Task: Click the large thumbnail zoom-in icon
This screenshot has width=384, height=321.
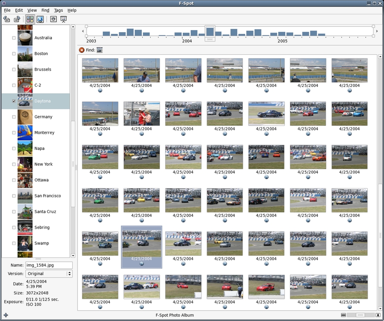Action: pos(378,315)
